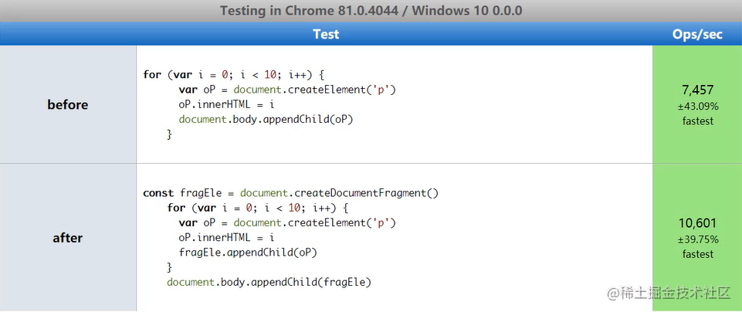
Task: Click the 'fastest' label in before row
Action: point(697,121)
